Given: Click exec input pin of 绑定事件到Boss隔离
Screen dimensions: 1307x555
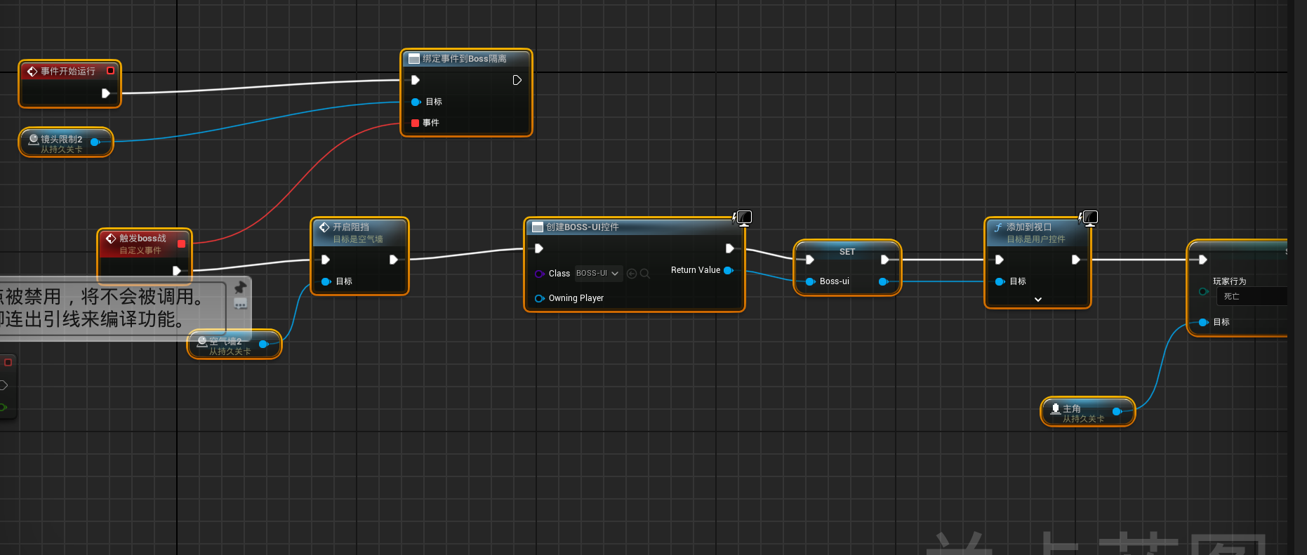Looking at the screenshot, I should [x=416, y=80].
